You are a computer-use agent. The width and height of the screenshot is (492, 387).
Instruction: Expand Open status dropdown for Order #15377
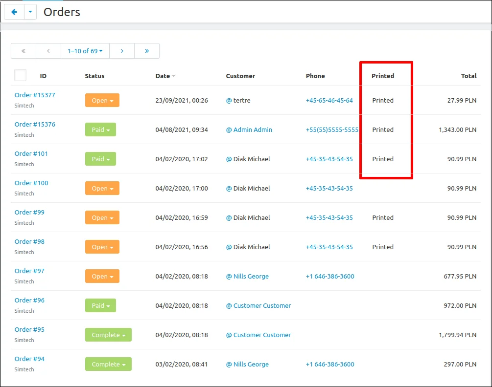click(102, 100)
